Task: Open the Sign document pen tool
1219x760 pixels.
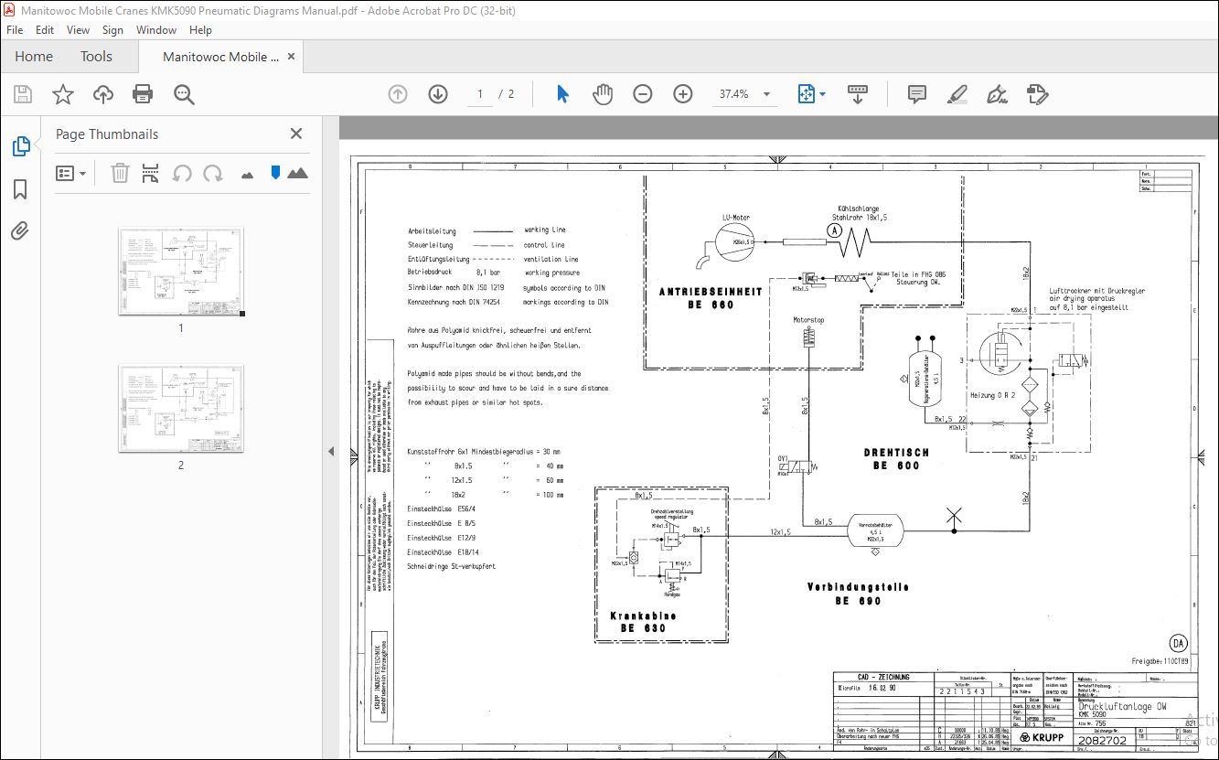Action: 997,94
